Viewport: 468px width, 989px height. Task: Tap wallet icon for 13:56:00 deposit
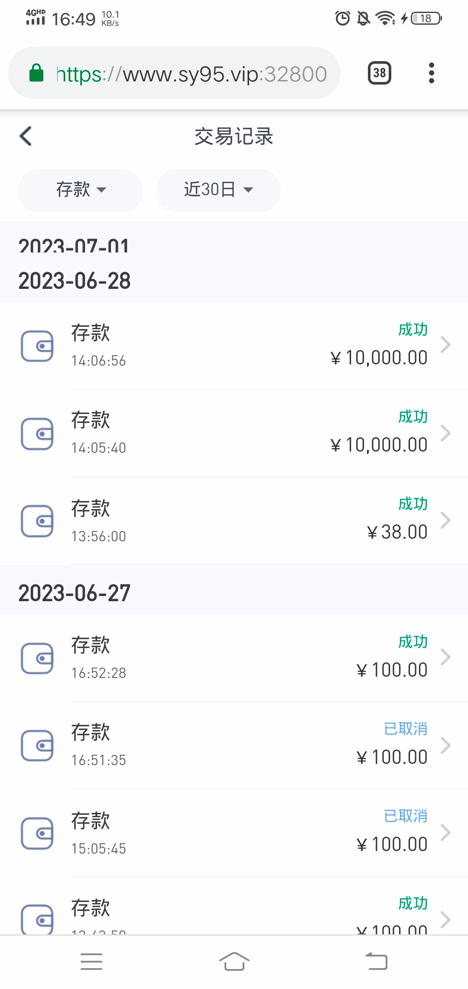click(37, 521)
